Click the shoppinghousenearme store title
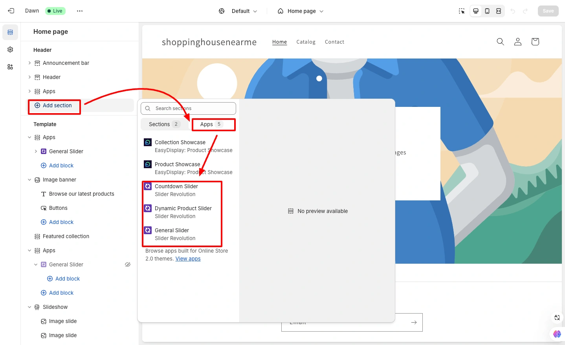This screenshot has width=565, height=345. (x=209, y=42)
